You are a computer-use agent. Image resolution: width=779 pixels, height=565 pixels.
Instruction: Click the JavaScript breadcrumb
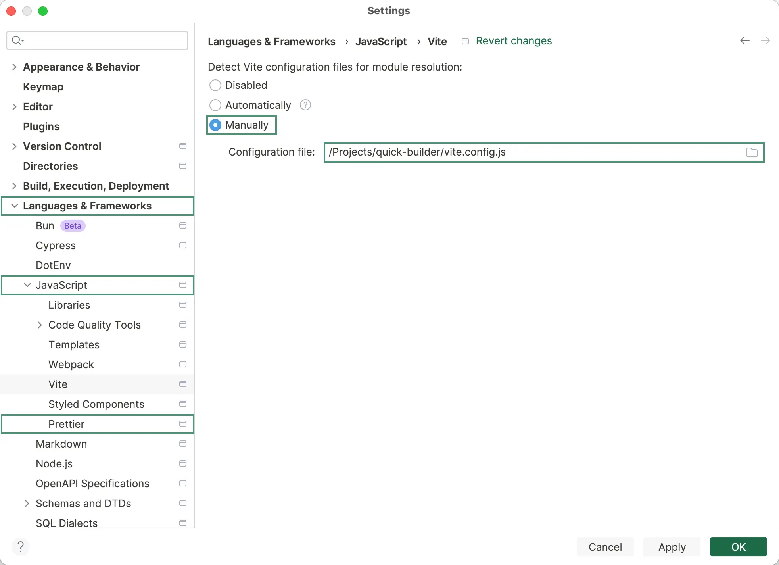381,42
